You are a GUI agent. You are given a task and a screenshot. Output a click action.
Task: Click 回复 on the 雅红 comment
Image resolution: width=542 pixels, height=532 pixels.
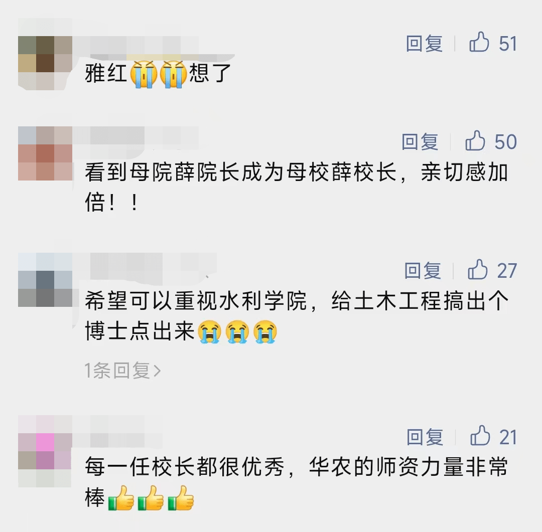point(425,44)
